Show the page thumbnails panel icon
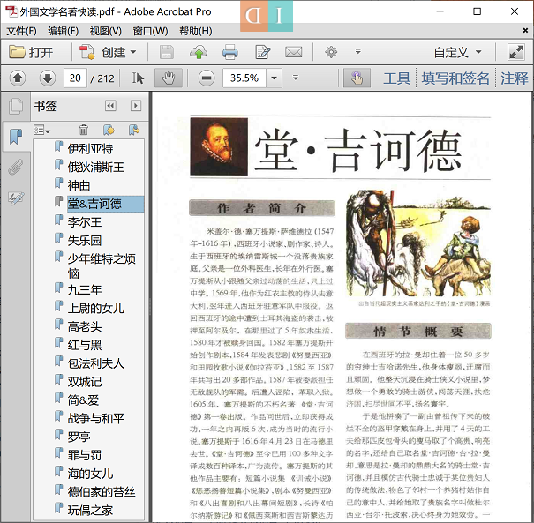534x523 pixels. click(16, 106)
